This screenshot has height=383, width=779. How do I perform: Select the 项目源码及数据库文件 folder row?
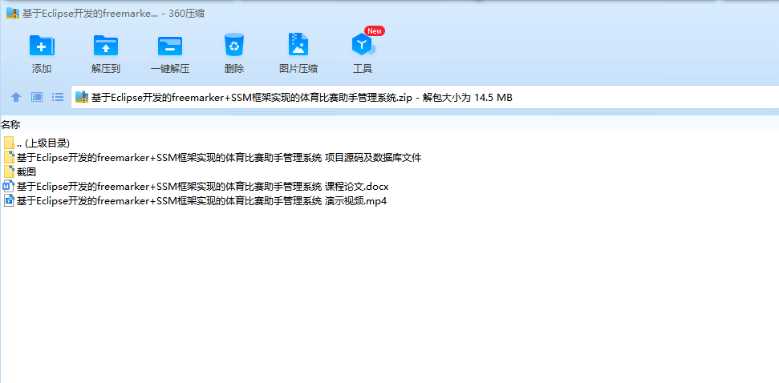pyautogui.click(x=212, y=158)
